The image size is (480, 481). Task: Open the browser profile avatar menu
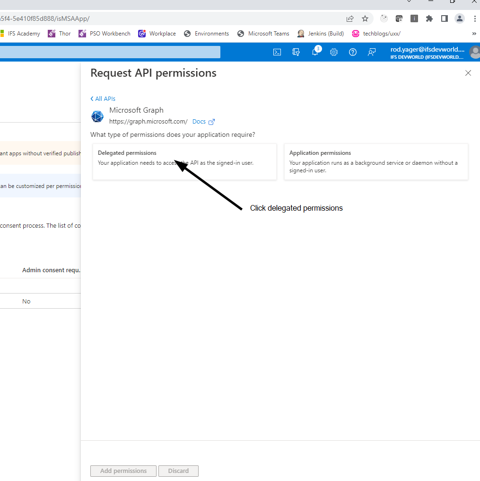pos(459,18)
